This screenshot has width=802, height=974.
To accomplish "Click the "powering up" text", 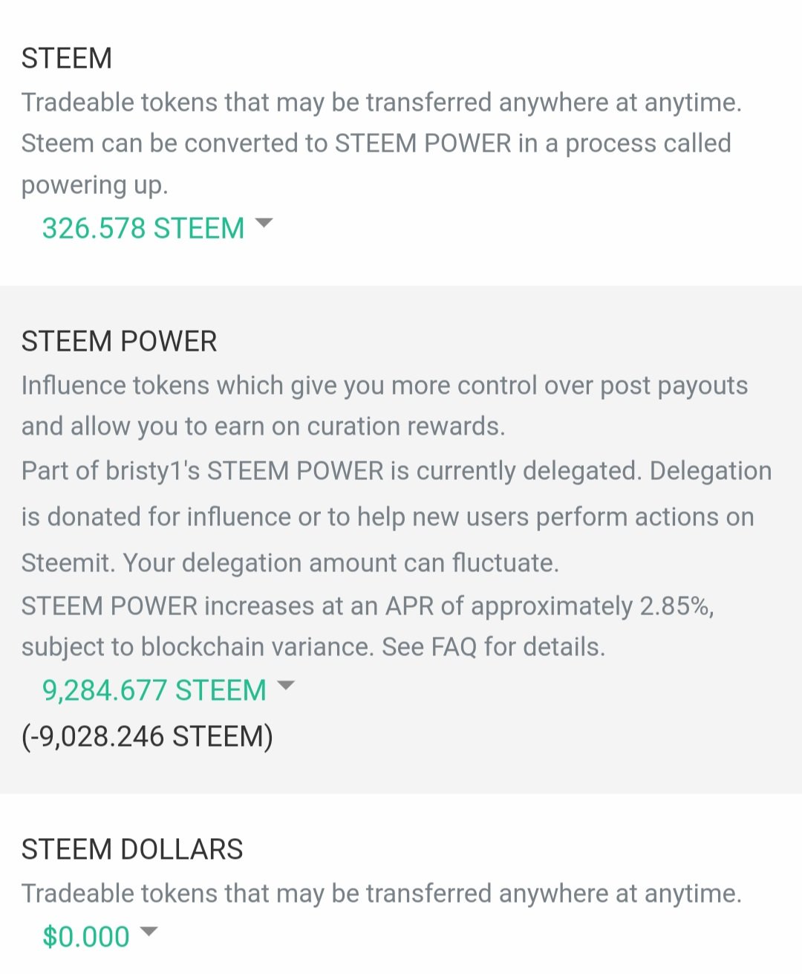I will (94, 184).
